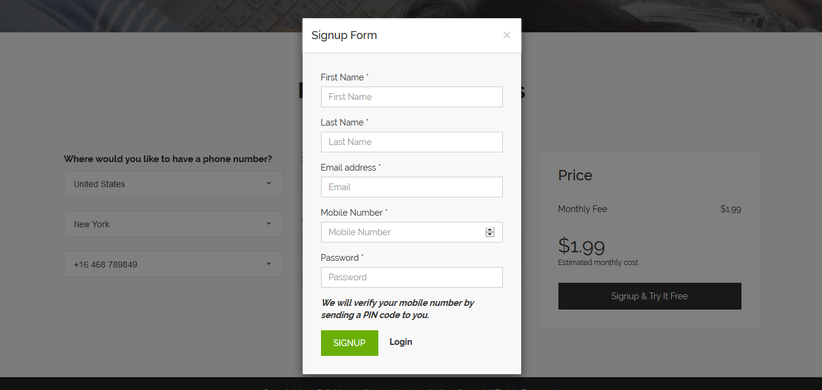Click the Signup & Try It Free button

tap(649, 296)
